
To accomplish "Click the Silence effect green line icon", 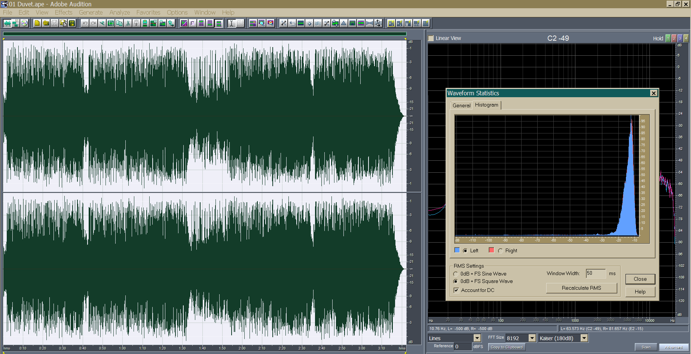I will coord(301,23).
